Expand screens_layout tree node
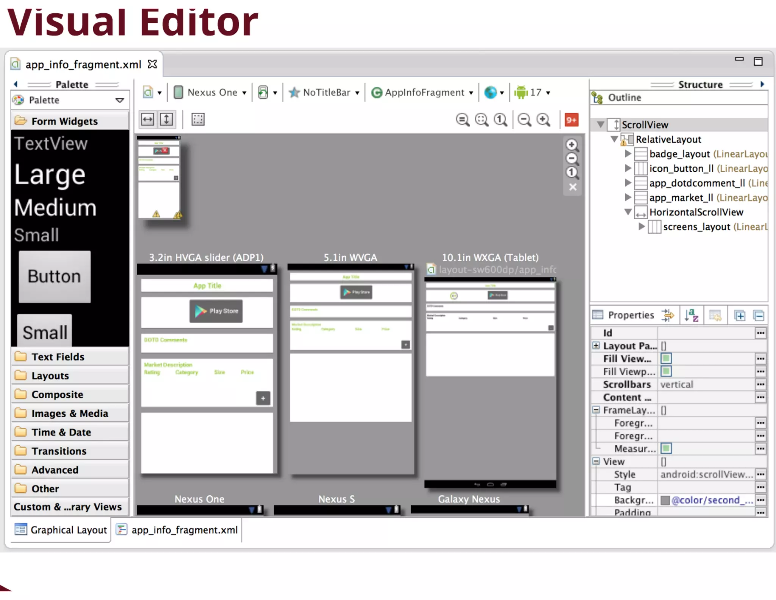776x600 pixels. pyautogui.click(x=641, y=226)
